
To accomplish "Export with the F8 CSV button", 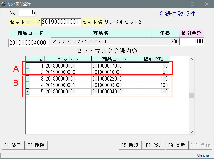I will click(x=153, y=145).
